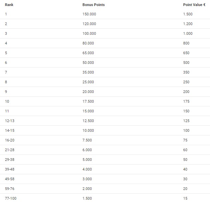
Task: Select the 150.000 bonus points cell
Action: click(x=89, y=14)
